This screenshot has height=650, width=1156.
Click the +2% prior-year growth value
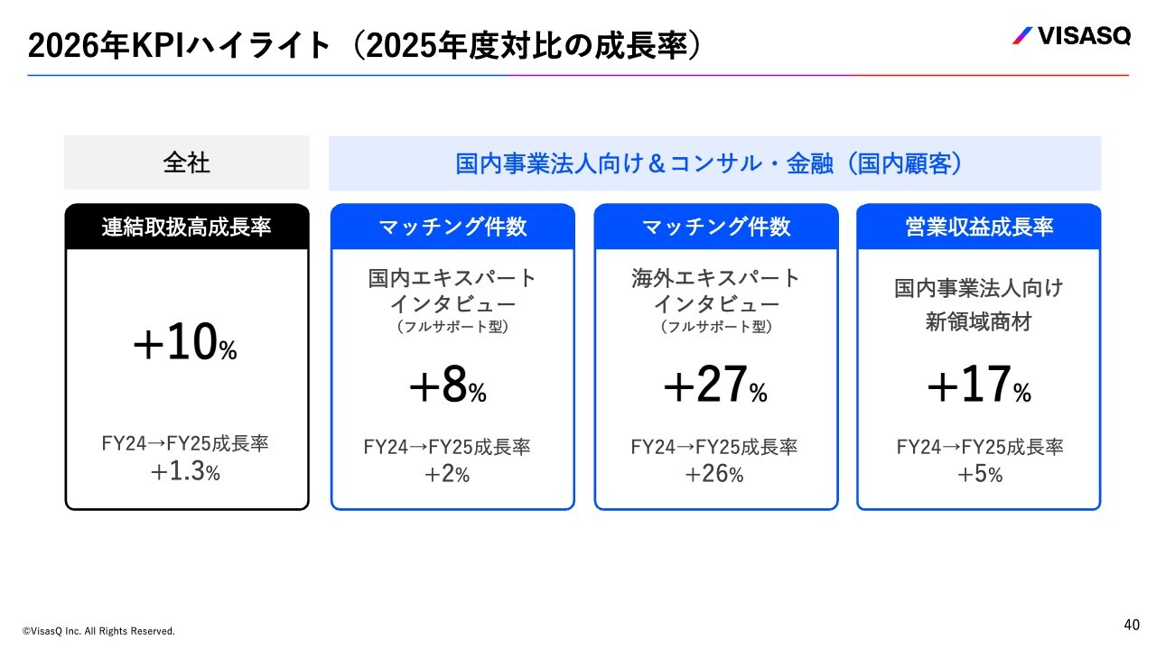coord(447,474)
